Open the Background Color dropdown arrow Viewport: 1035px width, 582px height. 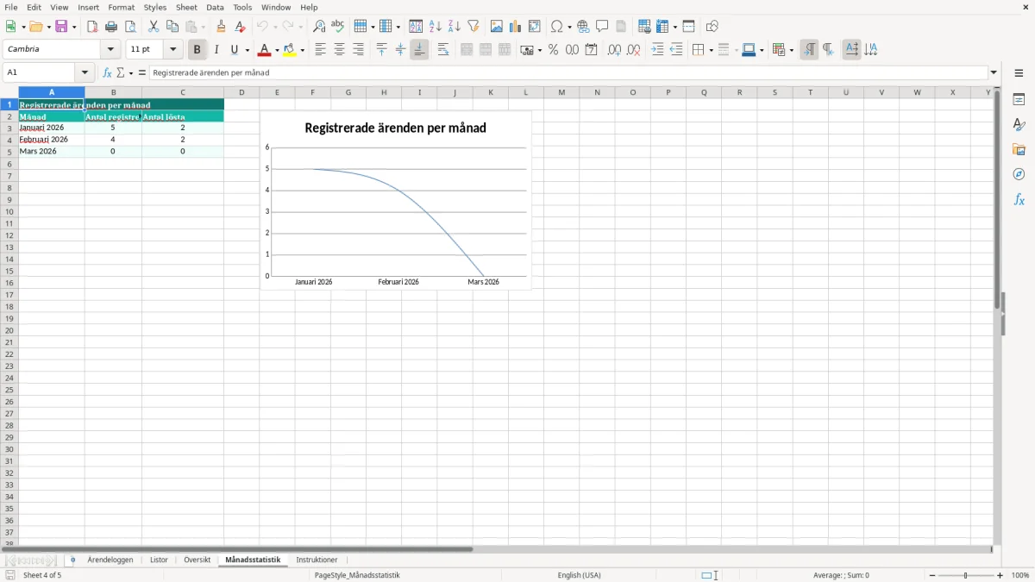tap(303, 50)
